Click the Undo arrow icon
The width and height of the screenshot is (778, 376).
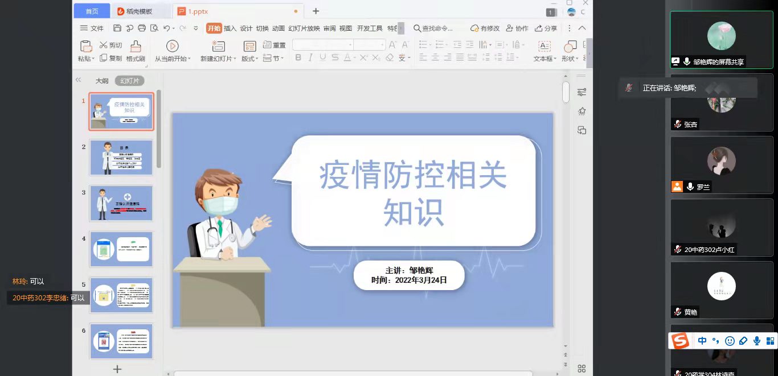pos(166,28)
